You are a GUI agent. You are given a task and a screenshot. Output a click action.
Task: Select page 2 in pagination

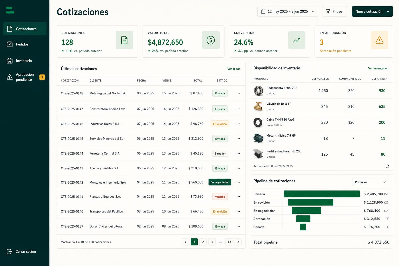[x=203, y=242]
